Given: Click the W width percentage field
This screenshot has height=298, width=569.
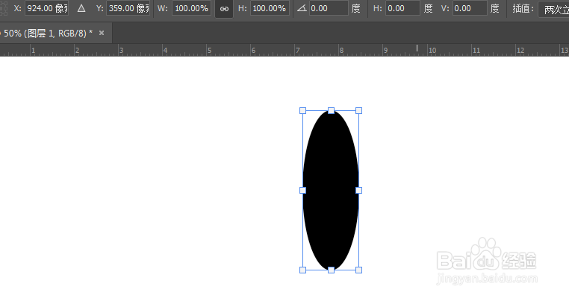Looking at the screenshot, I should tap(191, 8).
